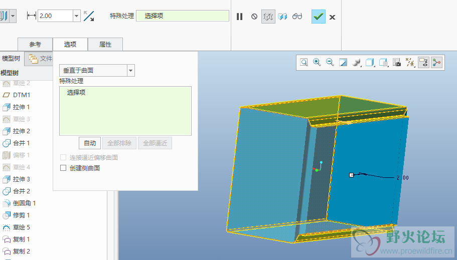The width and height of the screenshot is (457, 260).
Task: Toggle the 连接逼近偏移曲面 checkbox
Action: (x=63, y=157)
